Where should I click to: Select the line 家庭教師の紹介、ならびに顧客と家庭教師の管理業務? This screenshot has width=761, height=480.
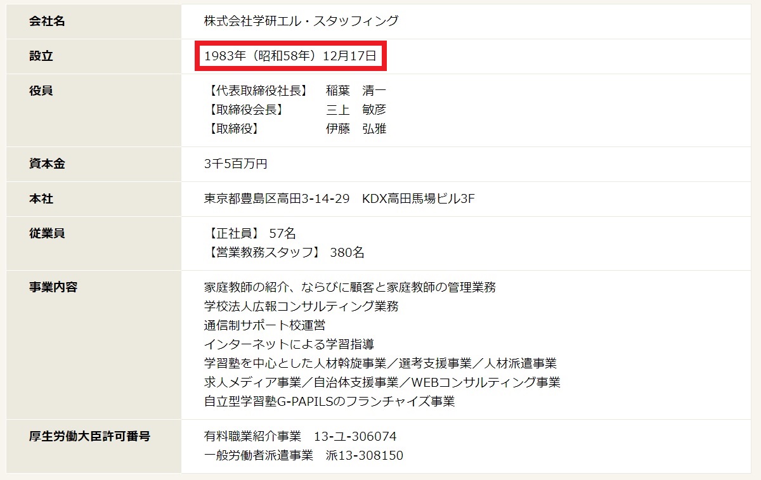[x=350, y=287]
